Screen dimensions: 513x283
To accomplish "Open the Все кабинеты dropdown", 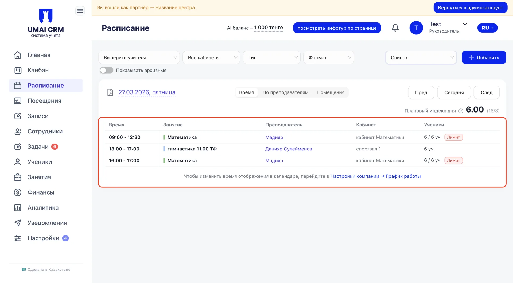I will pos(211,57).
